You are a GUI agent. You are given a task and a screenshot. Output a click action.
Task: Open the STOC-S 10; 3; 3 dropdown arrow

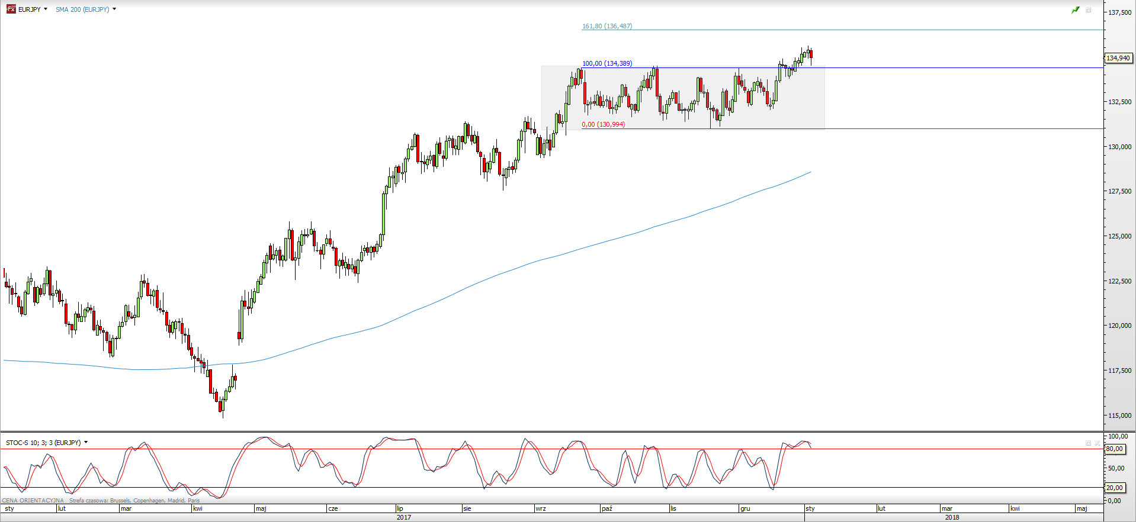coord(86,443)
